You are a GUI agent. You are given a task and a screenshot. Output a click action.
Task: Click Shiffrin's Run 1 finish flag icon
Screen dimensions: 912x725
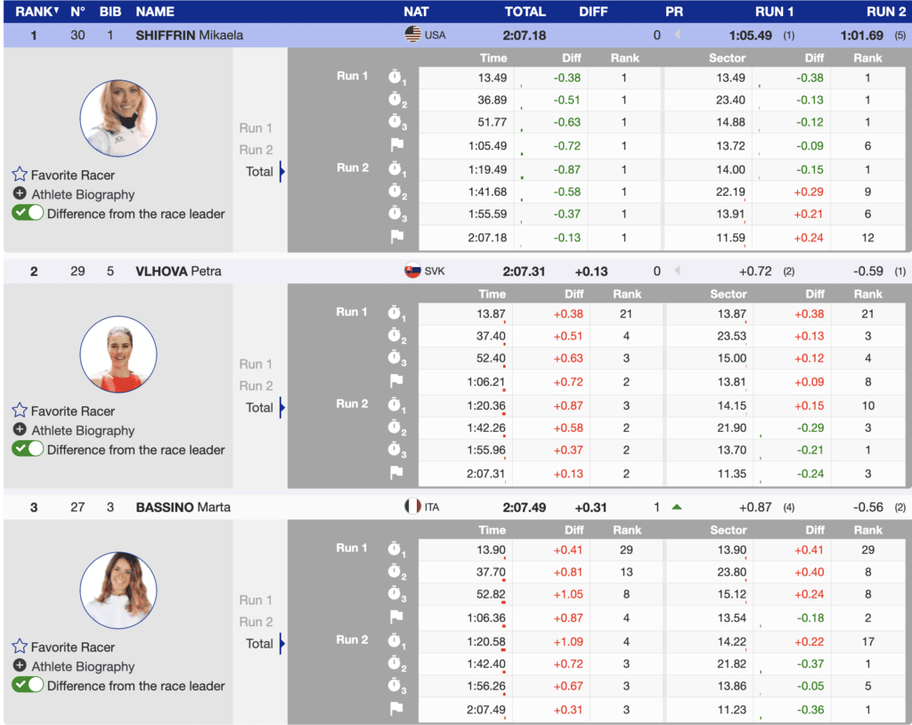pos(396,145)
